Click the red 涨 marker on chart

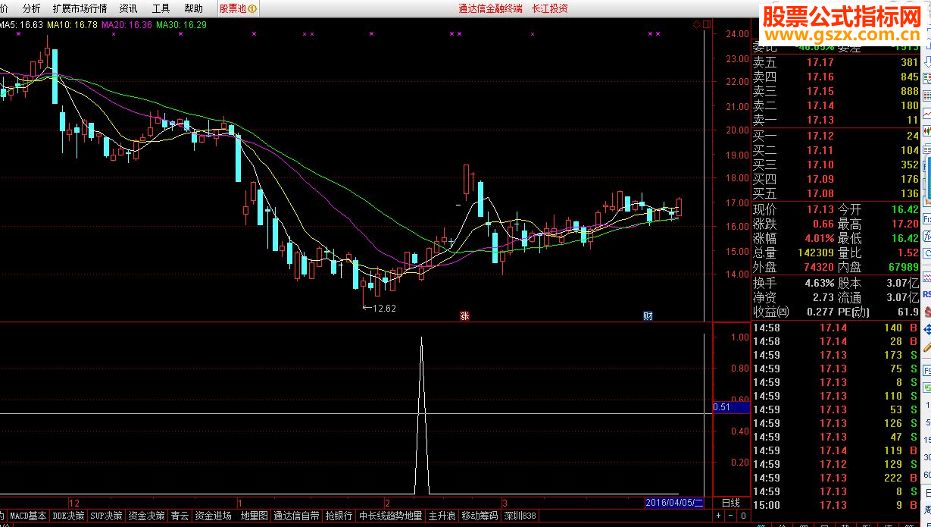pyautogui.click(x=464, y=315)
